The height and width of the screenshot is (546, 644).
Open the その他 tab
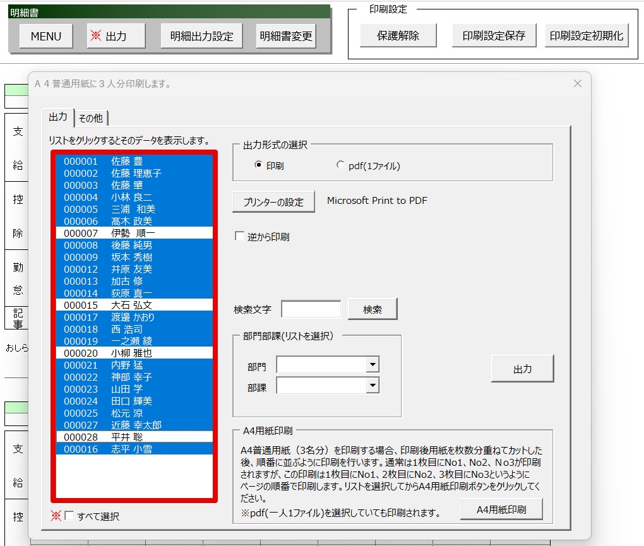91,118
